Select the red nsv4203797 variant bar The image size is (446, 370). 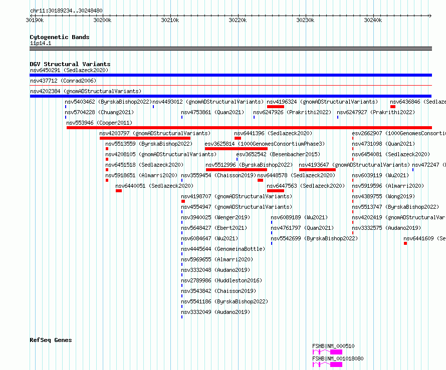pos(145,138)
